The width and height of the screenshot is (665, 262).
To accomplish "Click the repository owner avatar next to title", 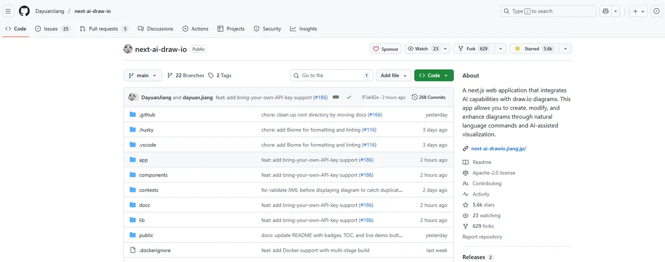I will click(128, 49).
